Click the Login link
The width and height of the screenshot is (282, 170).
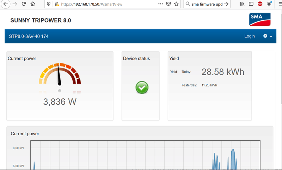coord(250,36)
